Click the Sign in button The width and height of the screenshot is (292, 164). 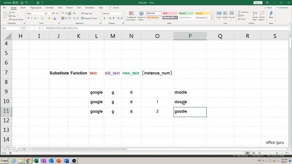click(x=258, y=3)
